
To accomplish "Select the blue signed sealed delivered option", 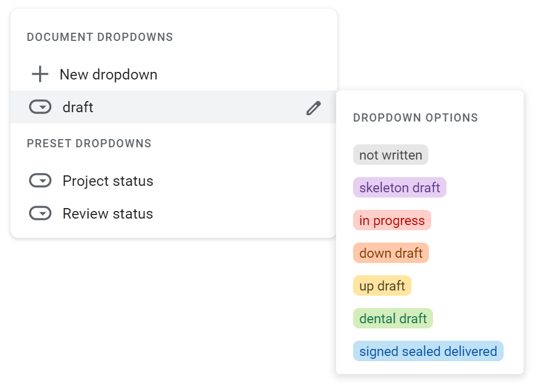I will (x=428, y=351).
